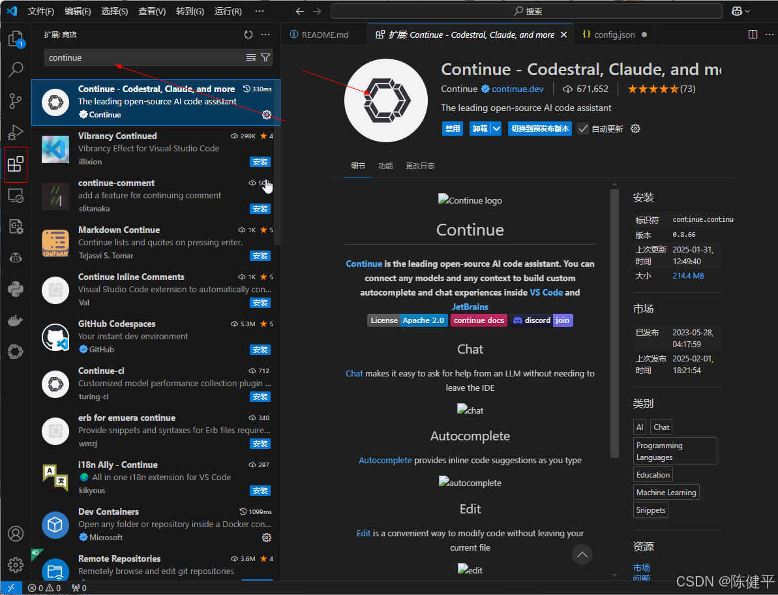The image size is (778, 595).
Task: Click the Machine Learning category tag
Action: pos(666,493)
